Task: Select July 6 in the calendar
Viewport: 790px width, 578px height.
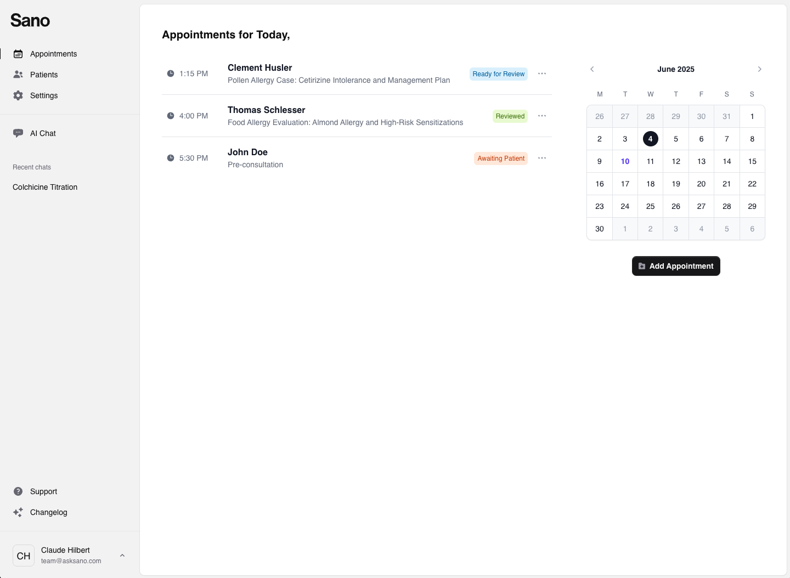Action: (752, 229)
